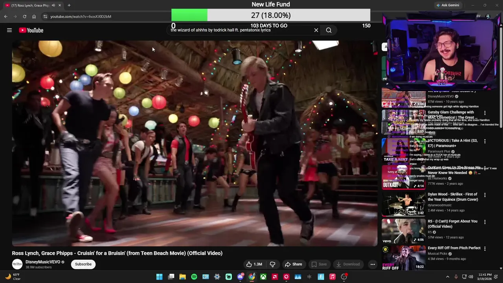This screenshot has height=283, width=503.
Task: Dislike the video with thumbs down
Action: tap(273, 264)
